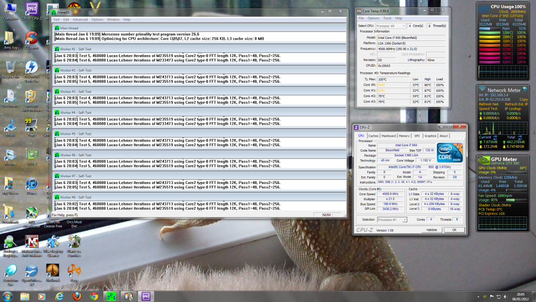Image resolution: width=536 pixels, height=302 pixels.
Task: Open the Options menu in Core Temp
Action: point(373,18)
